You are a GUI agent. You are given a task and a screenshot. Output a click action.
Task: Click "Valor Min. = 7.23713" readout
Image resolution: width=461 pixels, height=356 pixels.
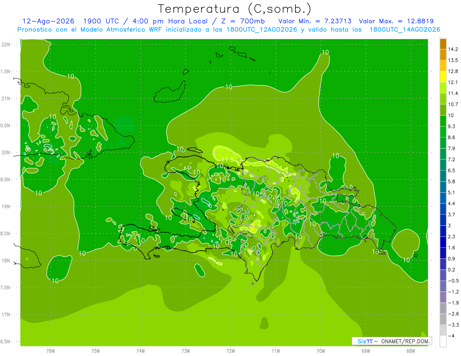315,21
